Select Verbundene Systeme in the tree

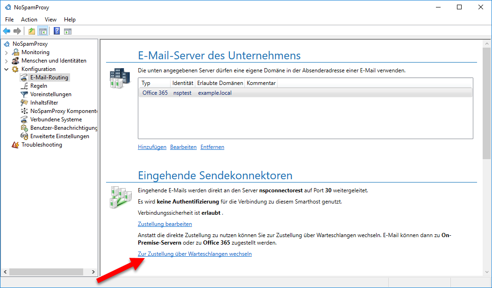(x=56, y=119)
